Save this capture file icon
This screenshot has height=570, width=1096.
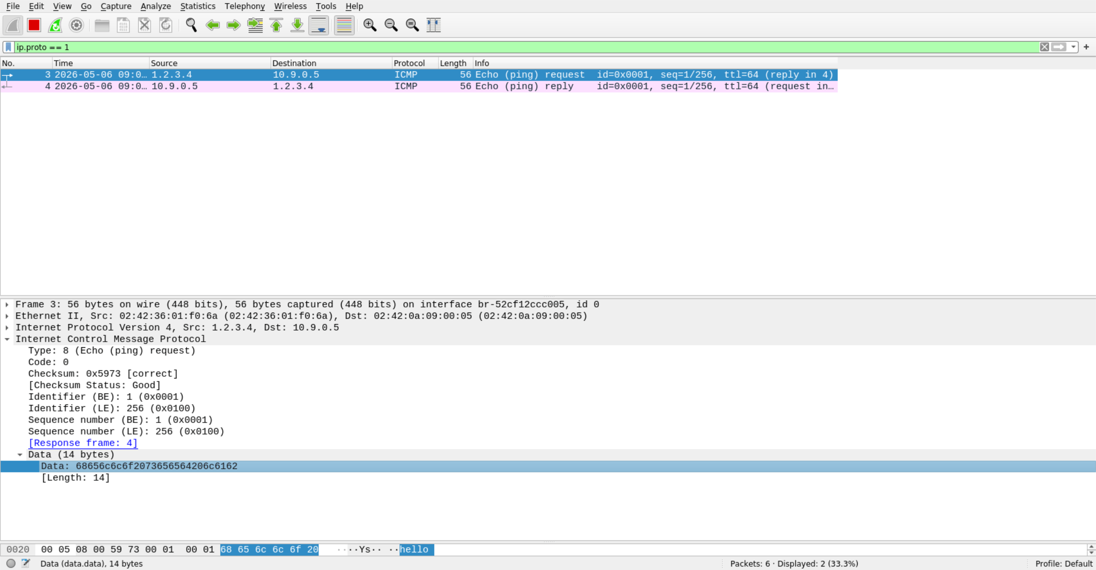click(123, 25)
